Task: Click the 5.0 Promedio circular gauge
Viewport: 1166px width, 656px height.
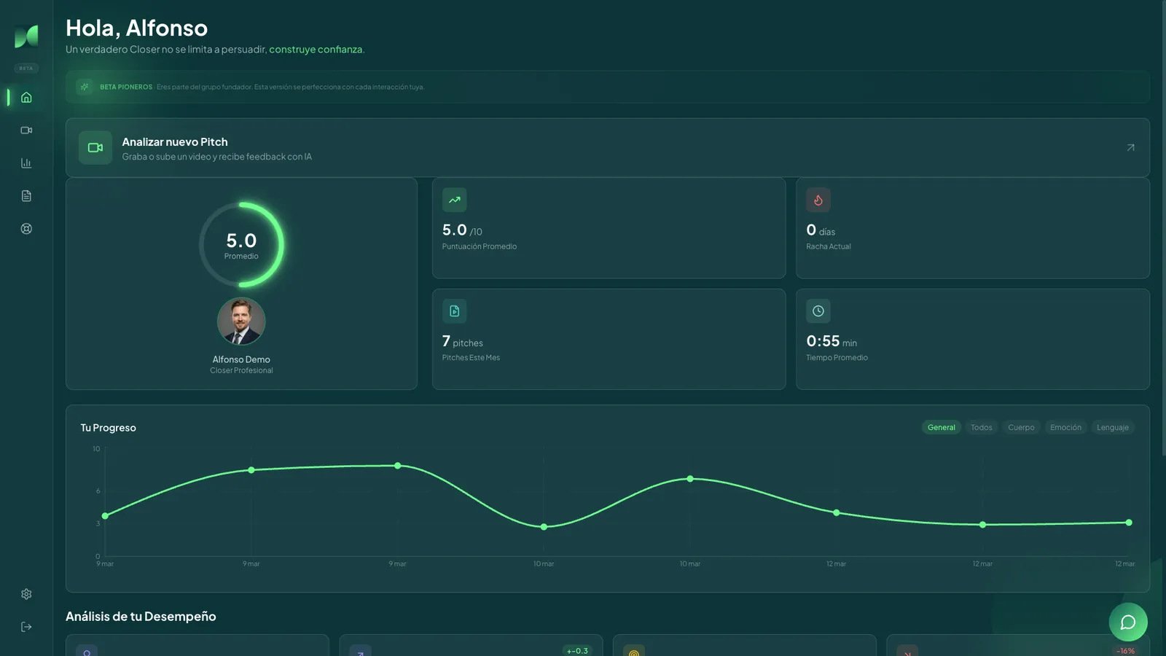Action: point(241,245)
